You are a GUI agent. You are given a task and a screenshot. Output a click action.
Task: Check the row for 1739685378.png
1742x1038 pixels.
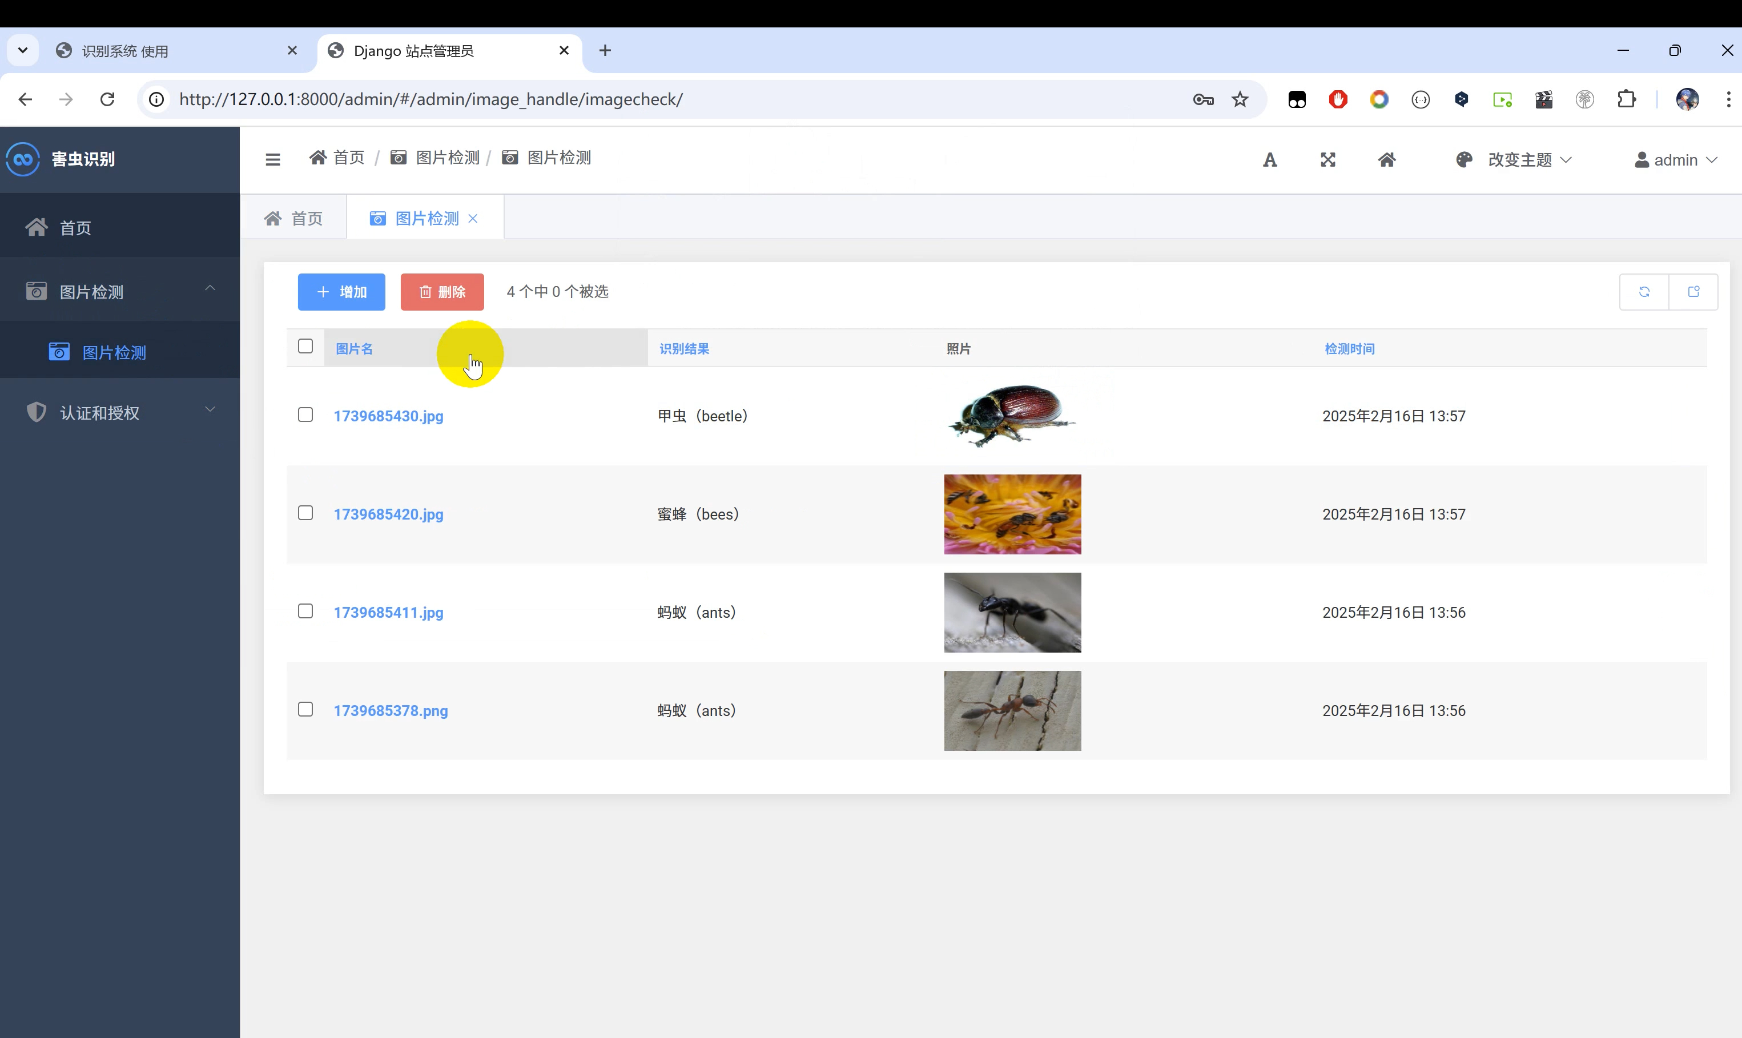[305, 709]
